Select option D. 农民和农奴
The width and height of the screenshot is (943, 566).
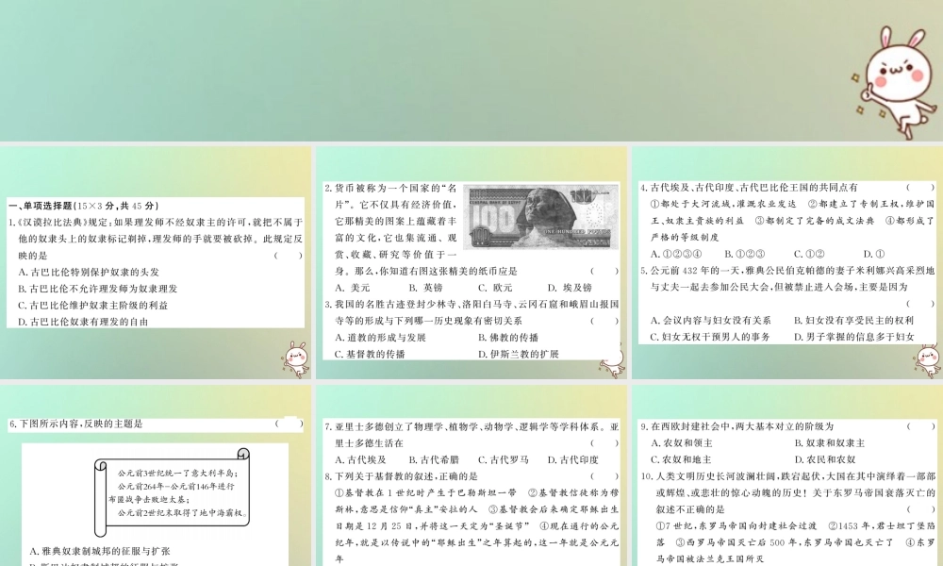tap(824, 459)
